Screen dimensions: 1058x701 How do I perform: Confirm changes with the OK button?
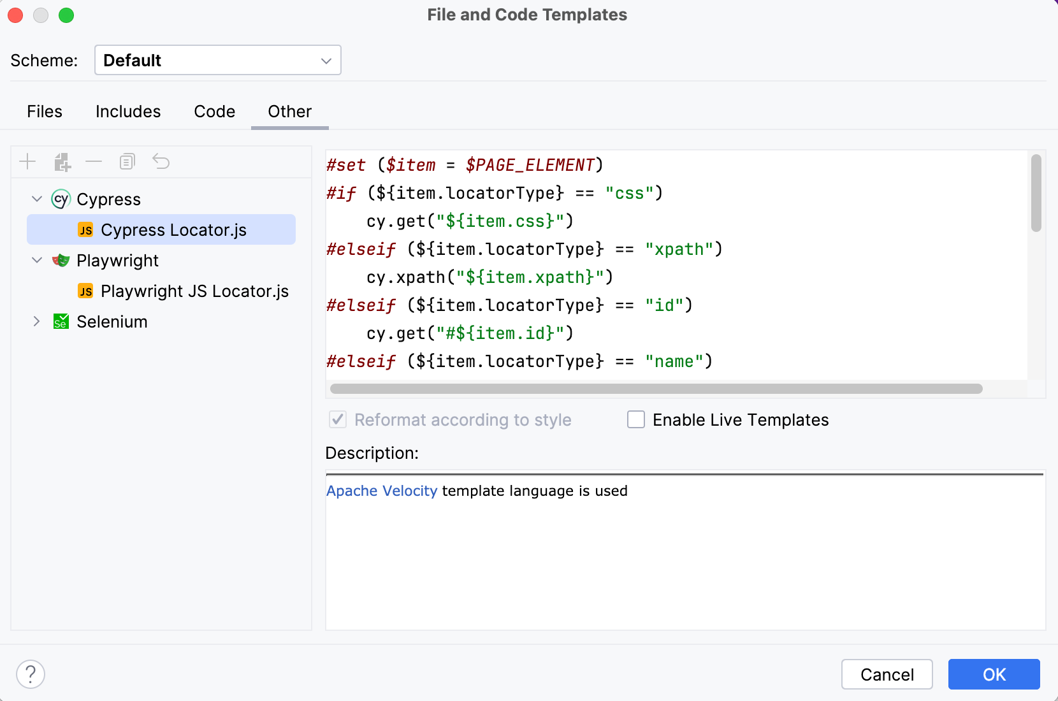(x=994, y=674)
